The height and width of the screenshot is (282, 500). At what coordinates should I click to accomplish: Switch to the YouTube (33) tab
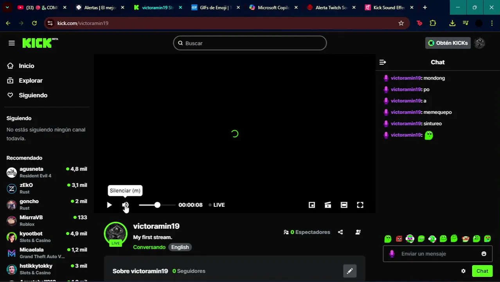41,7
